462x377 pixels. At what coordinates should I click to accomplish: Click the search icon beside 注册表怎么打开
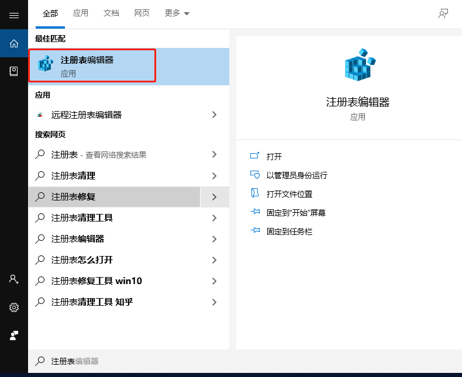(40, 260)
